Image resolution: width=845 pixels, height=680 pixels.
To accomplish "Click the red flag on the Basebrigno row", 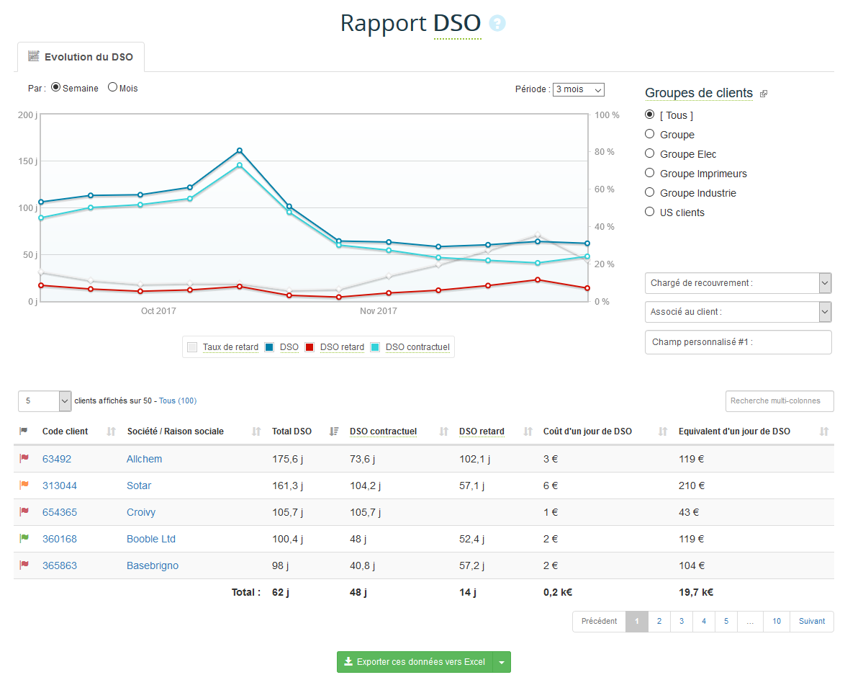I will pos(24,565).
